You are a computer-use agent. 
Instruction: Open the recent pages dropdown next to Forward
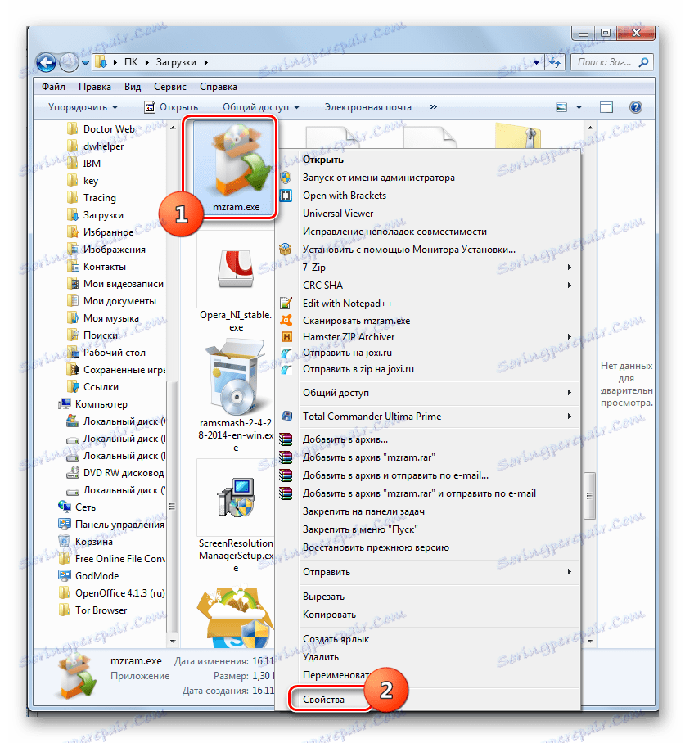click(85, 62)
